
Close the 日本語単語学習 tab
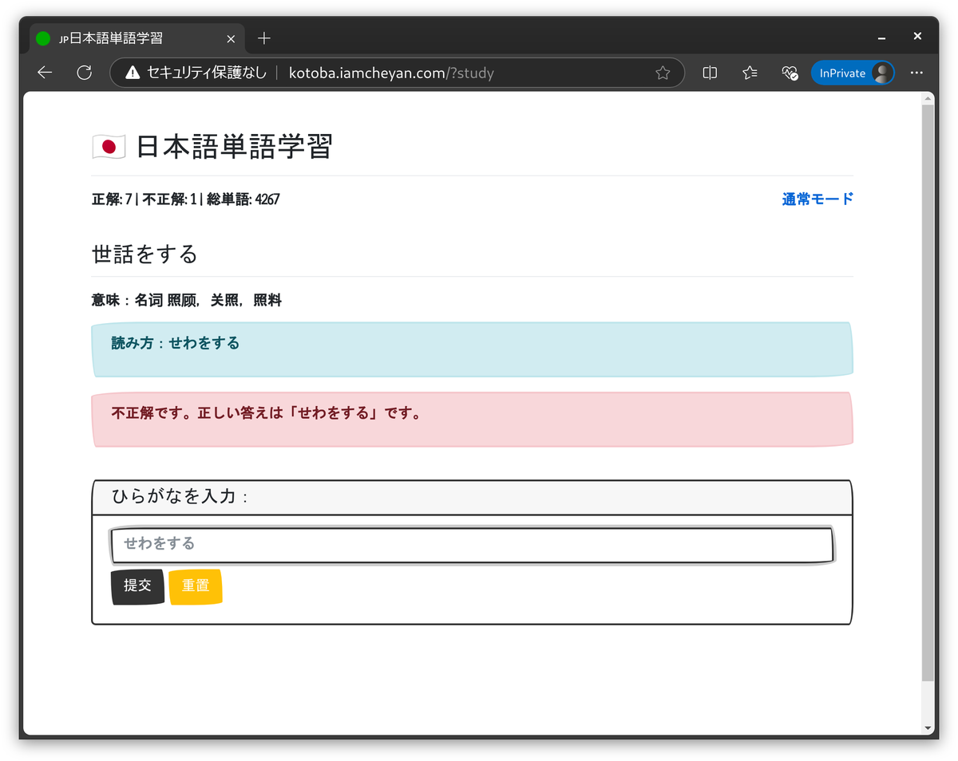231,38
